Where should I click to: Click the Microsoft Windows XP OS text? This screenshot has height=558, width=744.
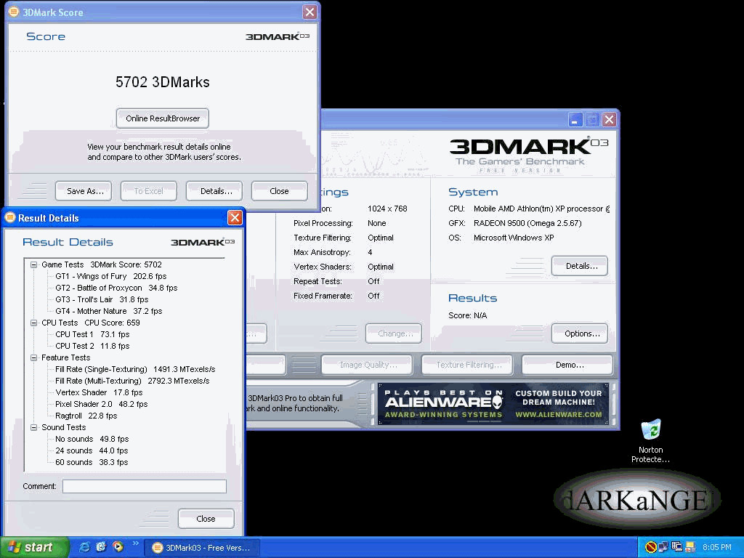click(514, 238)
